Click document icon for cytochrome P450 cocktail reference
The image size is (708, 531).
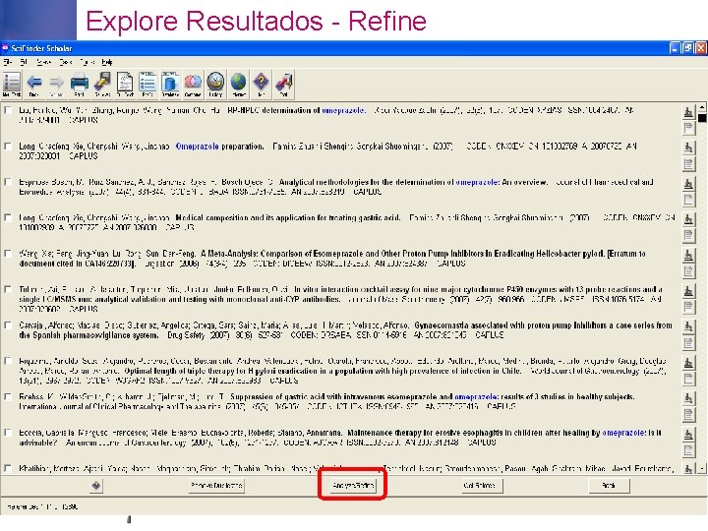point(688,307)
